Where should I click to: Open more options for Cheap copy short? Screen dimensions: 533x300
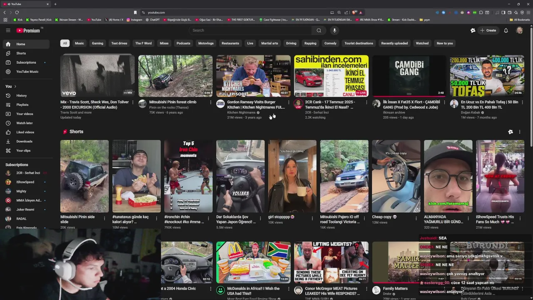click(x=416, y=218)
